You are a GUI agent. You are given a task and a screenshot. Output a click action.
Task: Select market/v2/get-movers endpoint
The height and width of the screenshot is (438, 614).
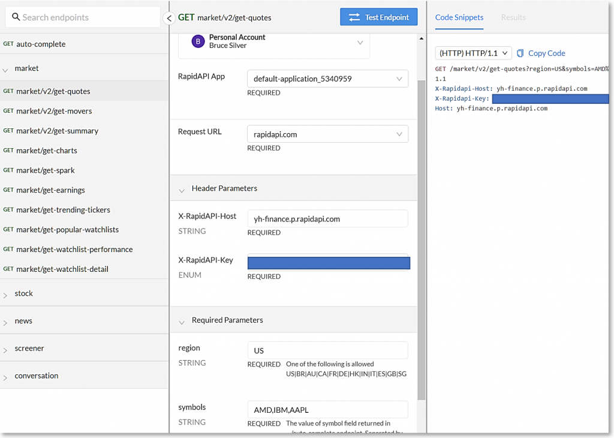click(x=54, y=111)
